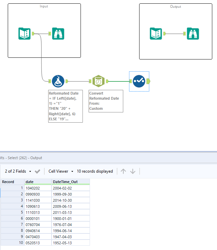
Task: Select date cell 0940614
Action: 38,230
